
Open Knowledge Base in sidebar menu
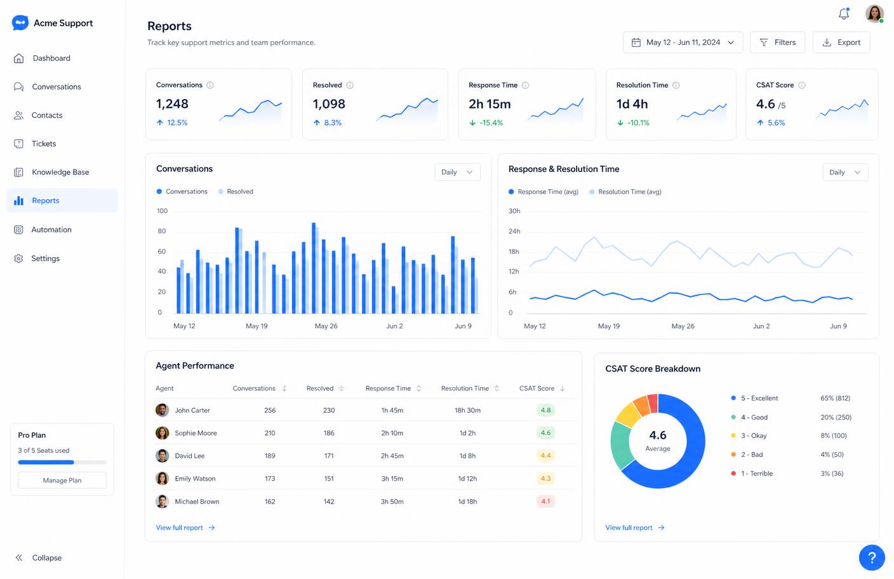point(62,172)
